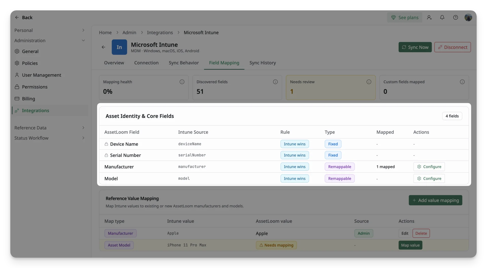Viewport: 487px width, 268px height.
Task: Click the 'serialNumber' source value
Action: coord(192,155)
